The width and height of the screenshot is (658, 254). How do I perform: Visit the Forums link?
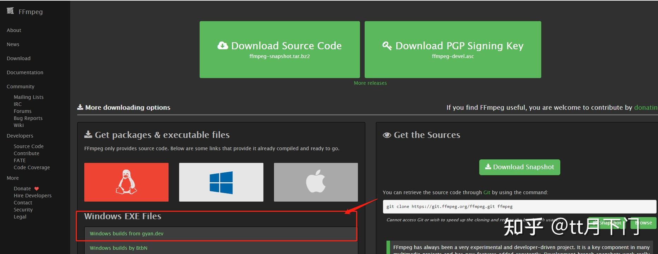[x=23, y=111]
